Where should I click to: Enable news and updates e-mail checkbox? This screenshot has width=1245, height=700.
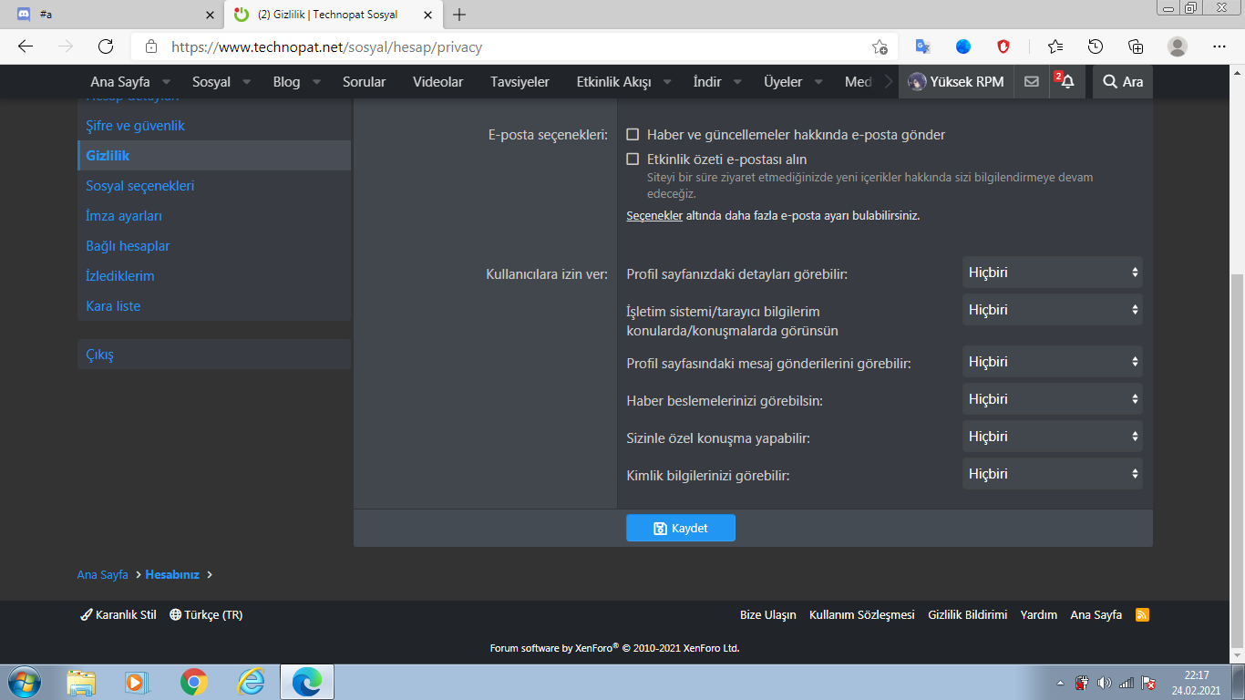(x=633, y=135)
